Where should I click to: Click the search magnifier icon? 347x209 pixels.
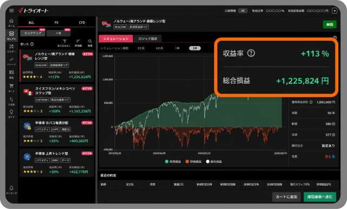coord(90,42)
